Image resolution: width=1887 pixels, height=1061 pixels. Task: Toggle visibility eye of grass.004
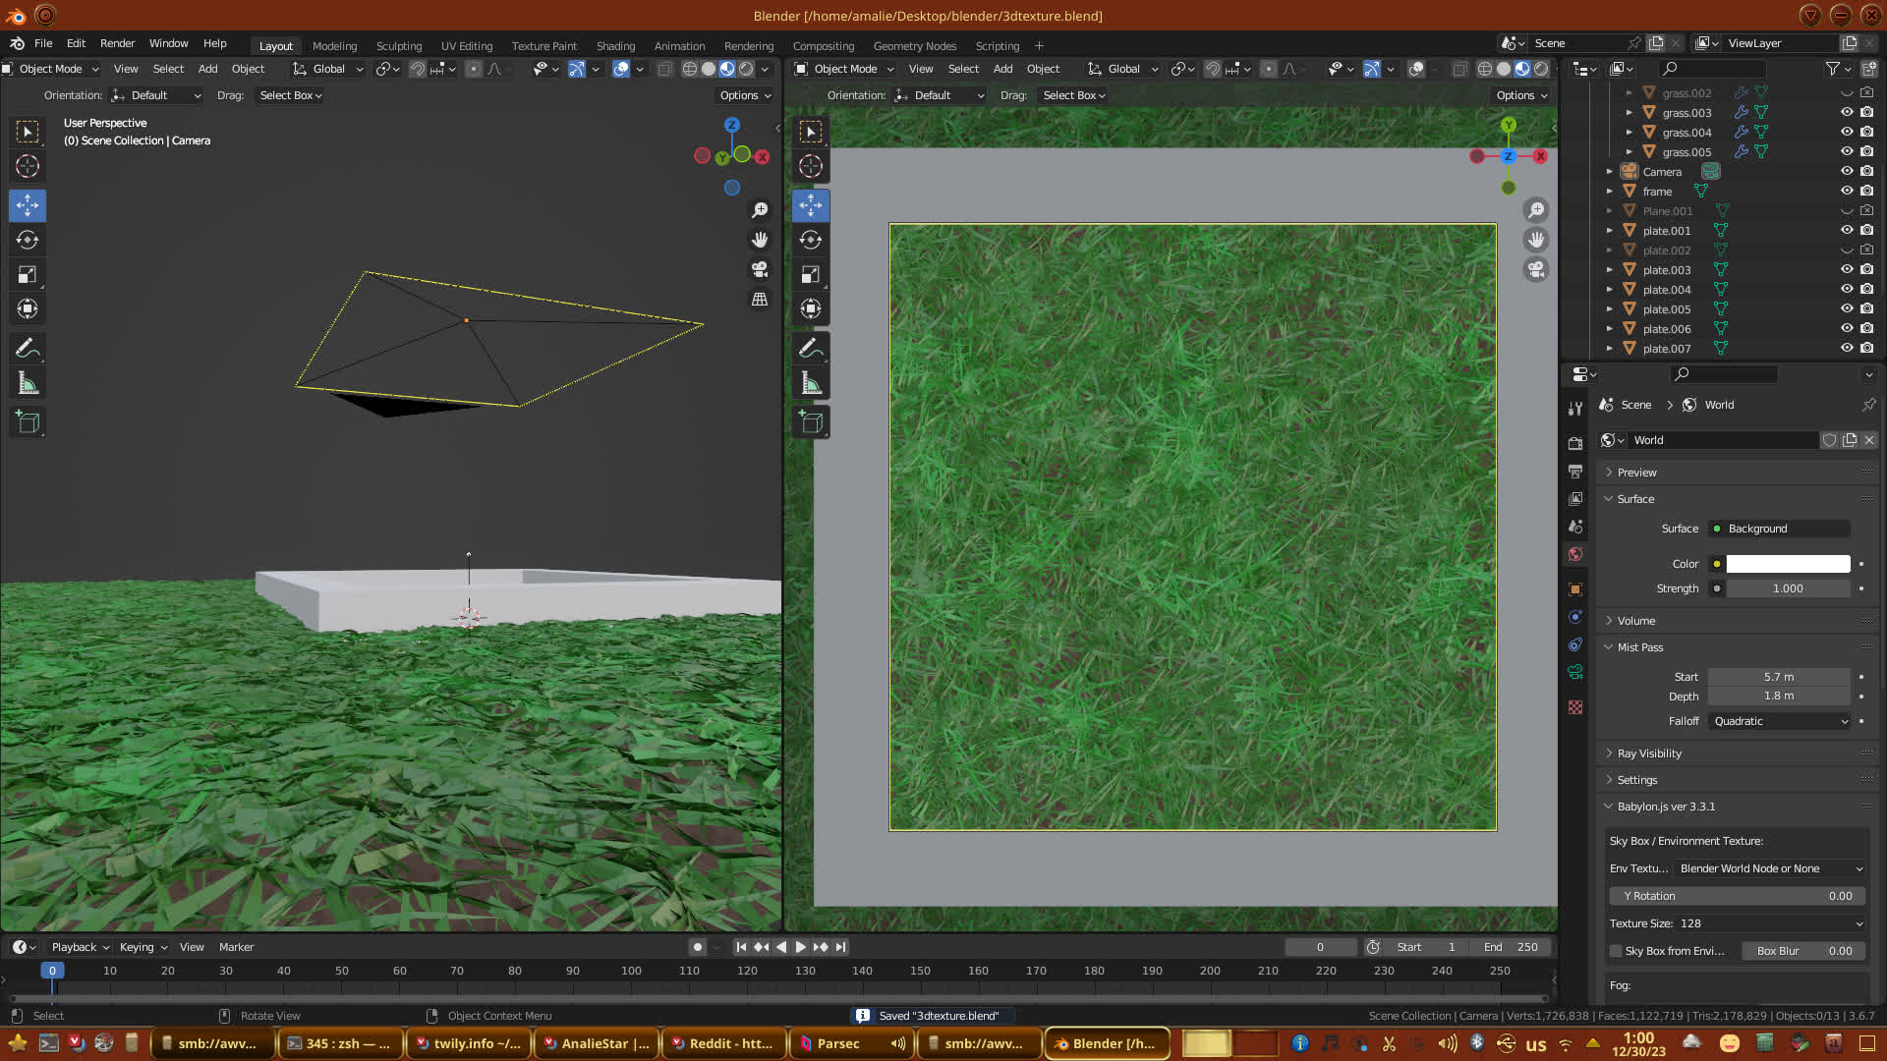(1847, 132)
